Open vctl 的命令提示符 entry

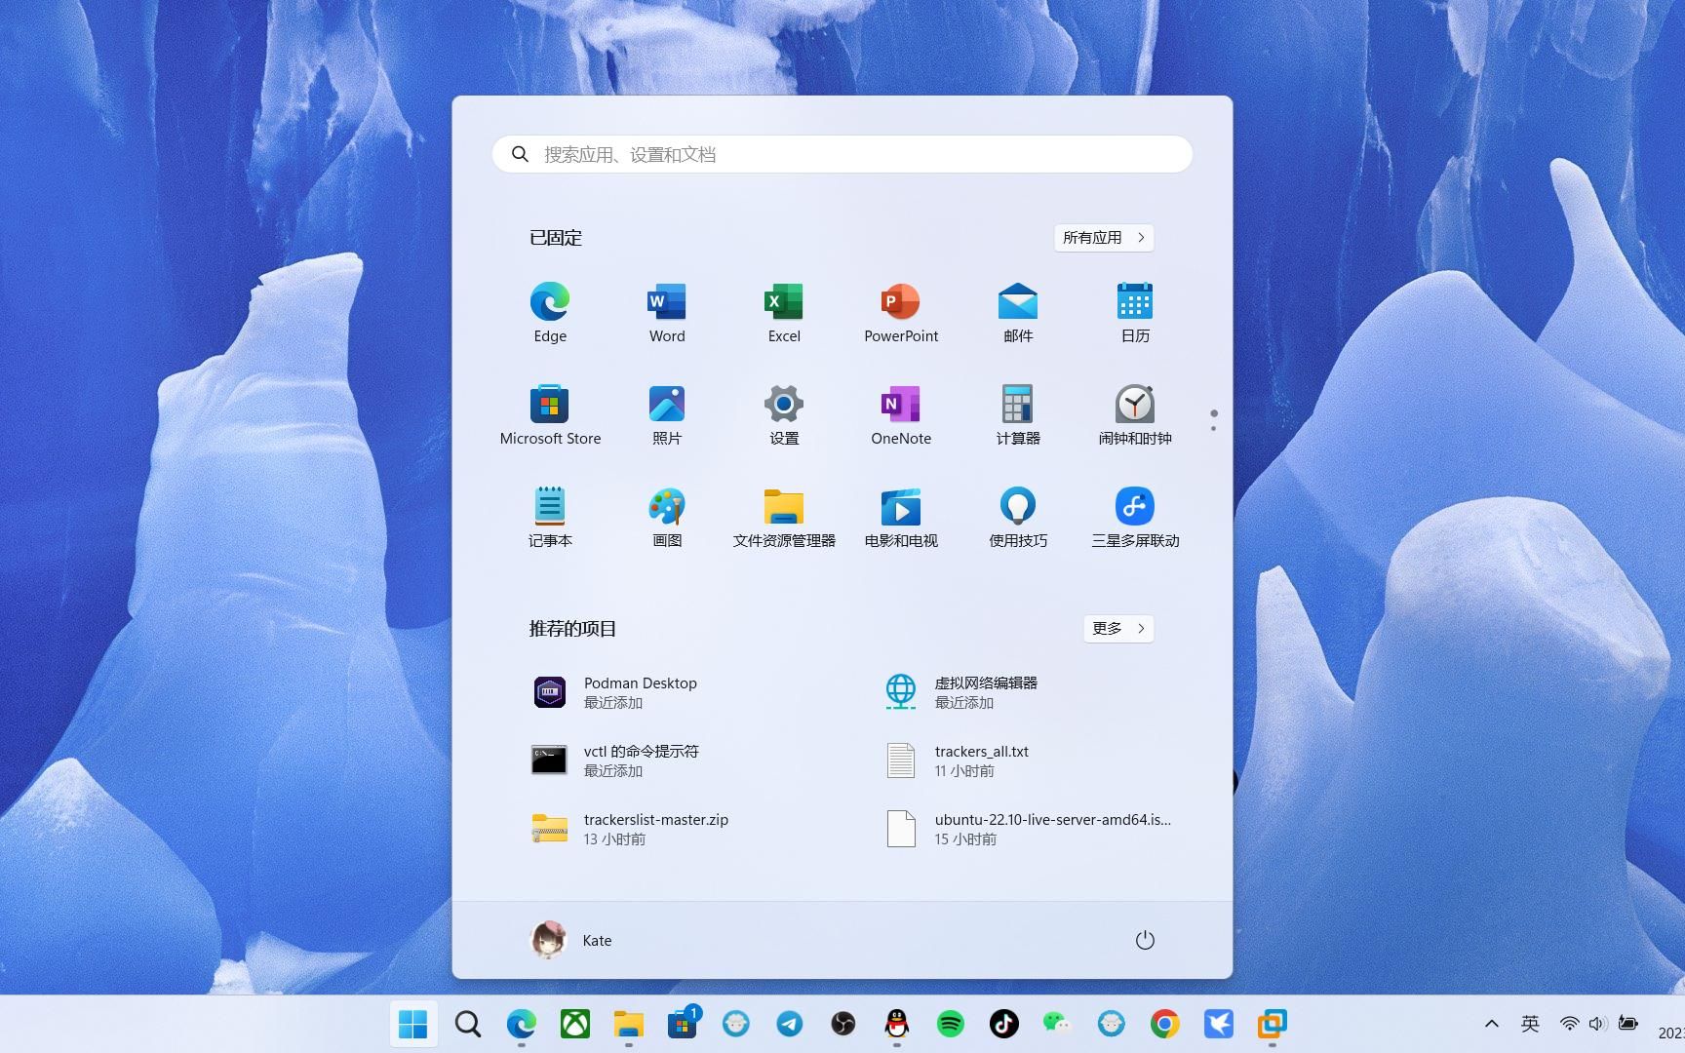coord(667,760)
